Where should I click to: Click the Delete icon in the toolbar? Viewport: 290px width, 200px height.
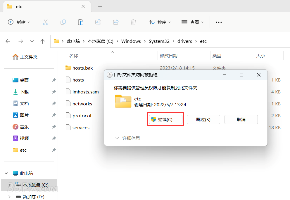[x=133, y=22]
